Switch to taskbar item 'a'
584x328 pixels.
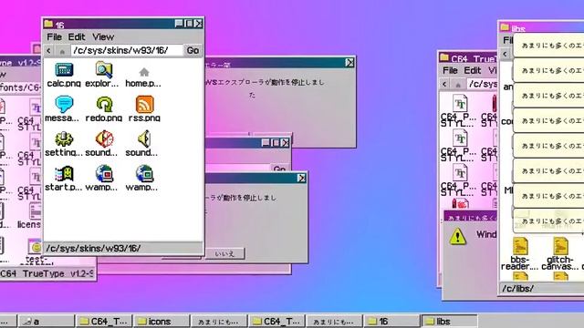tap(47, 322)
